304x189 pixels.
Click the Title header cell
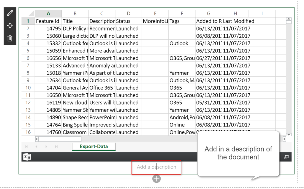tap(75, 21)
